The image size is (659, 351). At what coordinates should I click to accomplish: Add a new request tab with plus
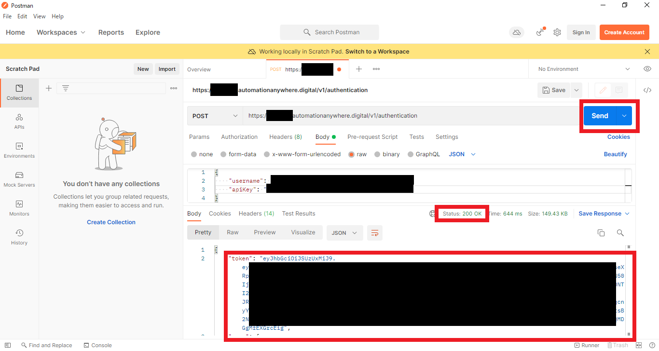[x=359, y=69]
